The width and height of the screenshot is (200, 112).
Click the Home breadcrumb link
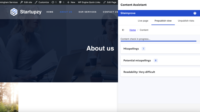coord(132,30)
